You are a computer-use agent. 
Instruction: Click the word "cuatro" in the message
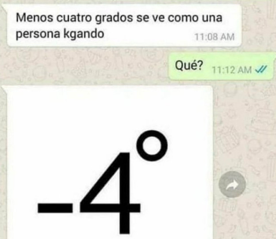(x=74, y=18)
